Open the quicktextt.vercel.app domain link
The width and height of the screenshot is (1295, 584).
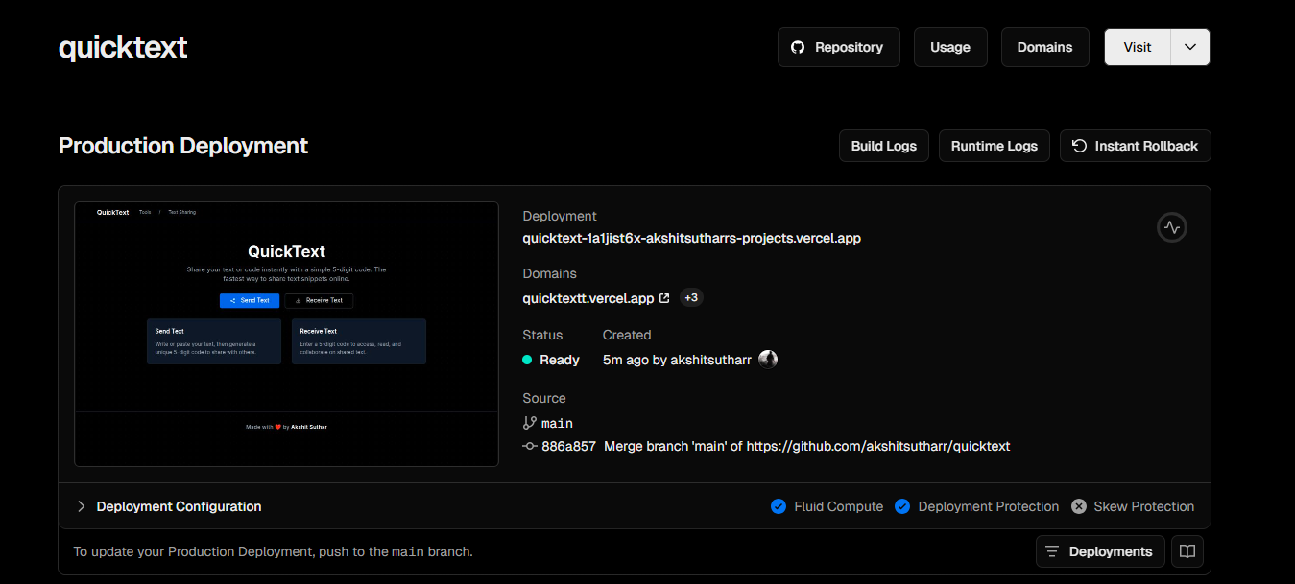point(588,298)
